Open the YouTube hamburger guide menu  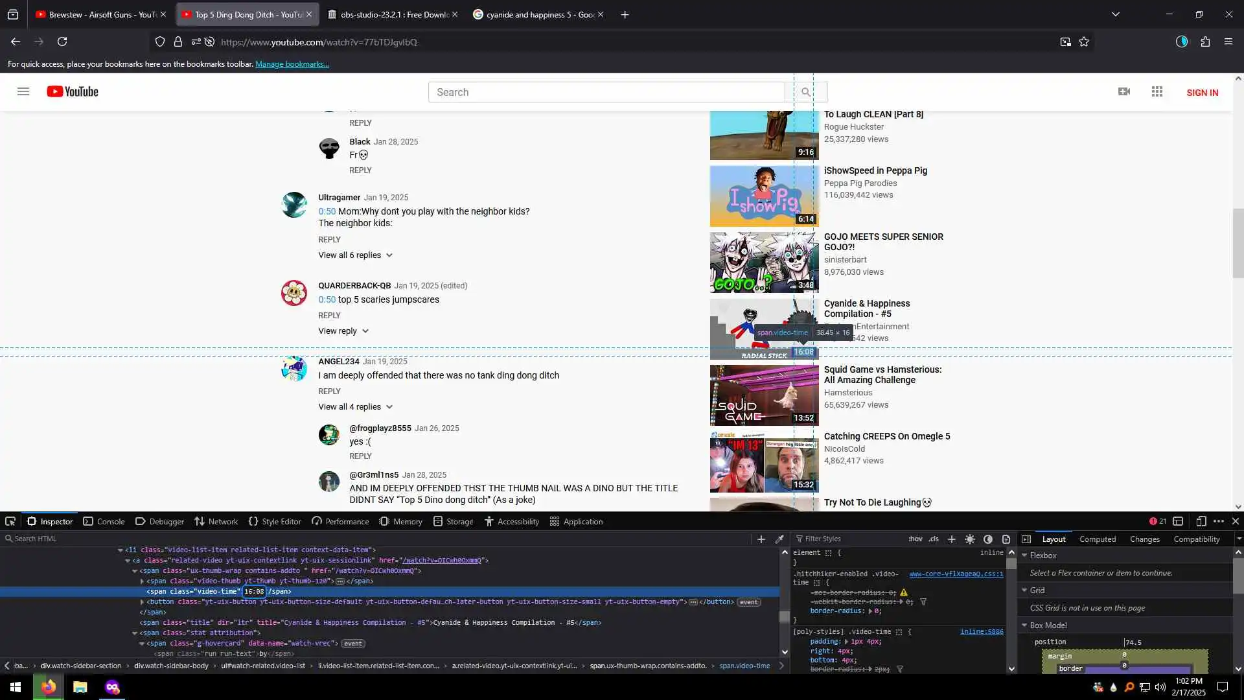(x=23, y=92)
